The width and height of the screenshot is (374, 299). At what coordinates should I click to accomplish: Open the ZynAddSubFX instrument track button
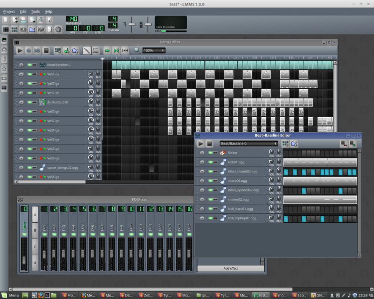(x=62, y=102)
